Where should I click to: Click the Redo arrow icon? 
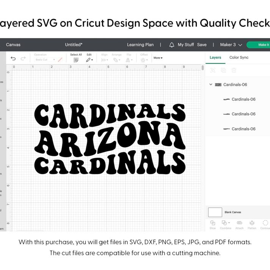(x=23, y=58)
